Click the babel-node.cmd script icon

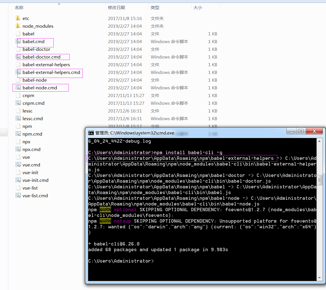pyautogui.click(x=18, y=88)
